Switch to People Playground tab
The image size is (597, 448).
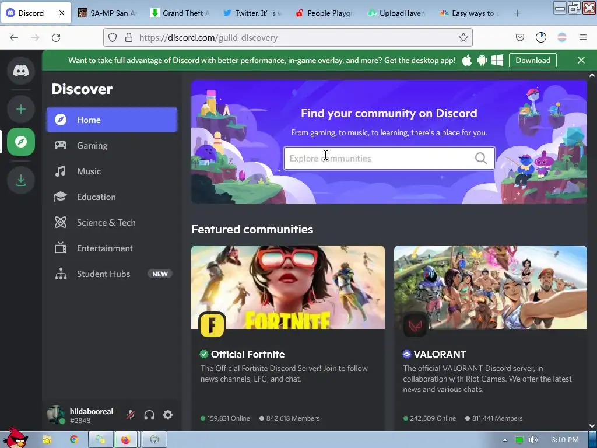324,13
